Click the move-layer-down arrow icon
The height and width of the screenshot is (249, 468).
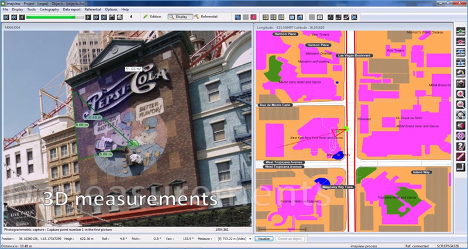click(x=460, y=63)
